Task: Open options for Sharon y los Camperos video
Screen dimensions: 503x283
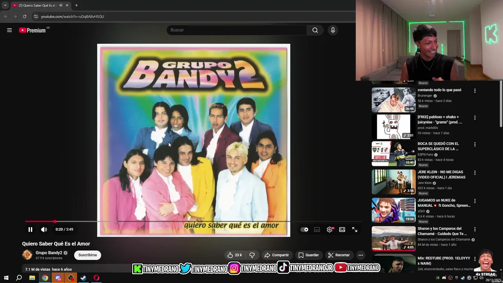Action: pyautogui.click(x=475, y=229)
